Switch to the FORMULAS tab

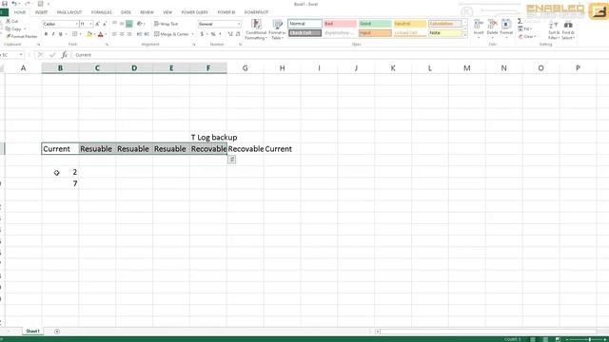[x=102, y=12]
